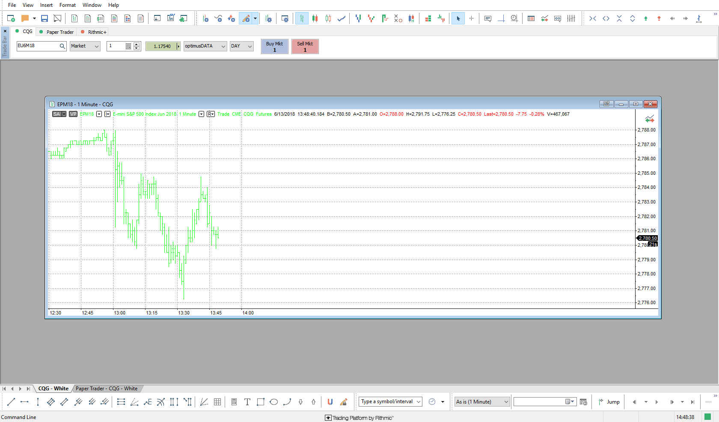Toggle the R regular session button
This screenshot has width=719, height=422.
[x=211, y=114]
